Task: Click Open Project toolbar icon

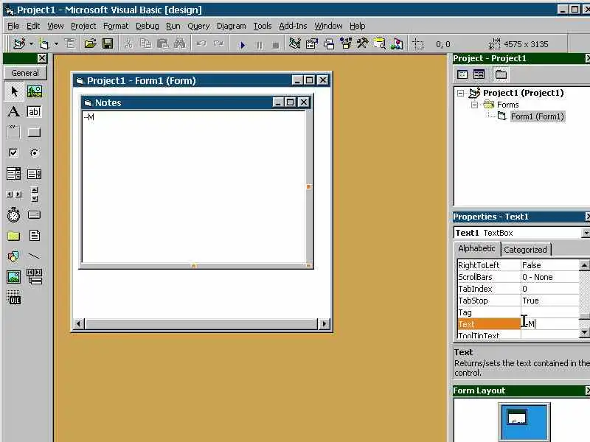Action: 90,44
